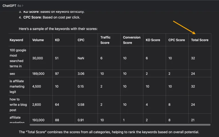Open the ChatGPT 4o model selector

pyautogui.click(x=13, y=6)
